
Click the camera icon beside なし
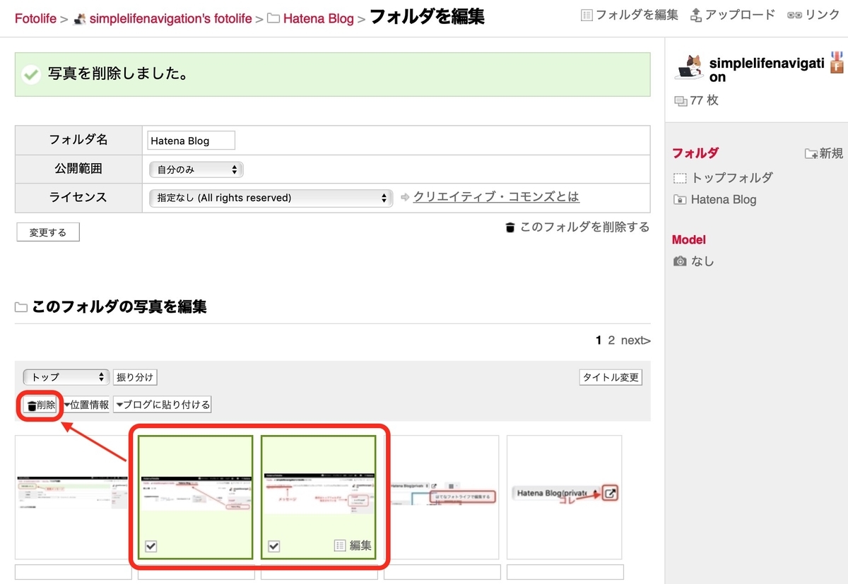coord(680,261)
